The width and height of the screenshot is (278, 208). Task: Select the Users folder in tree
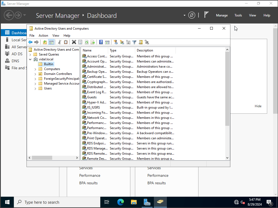point(48,88)
